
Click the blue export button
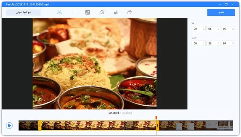[x=221, y=12]
